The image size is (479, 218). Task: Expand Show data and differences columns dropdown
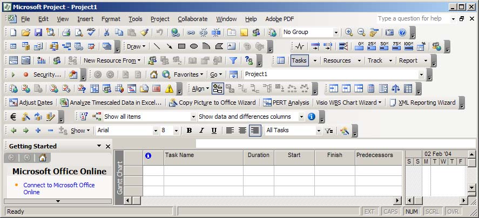tap(301, 117)
